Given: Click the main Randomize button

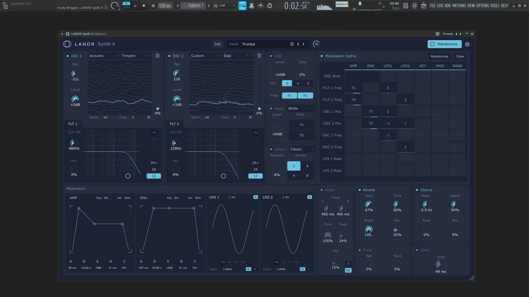Looking at the screenshot, I should 444,44.
